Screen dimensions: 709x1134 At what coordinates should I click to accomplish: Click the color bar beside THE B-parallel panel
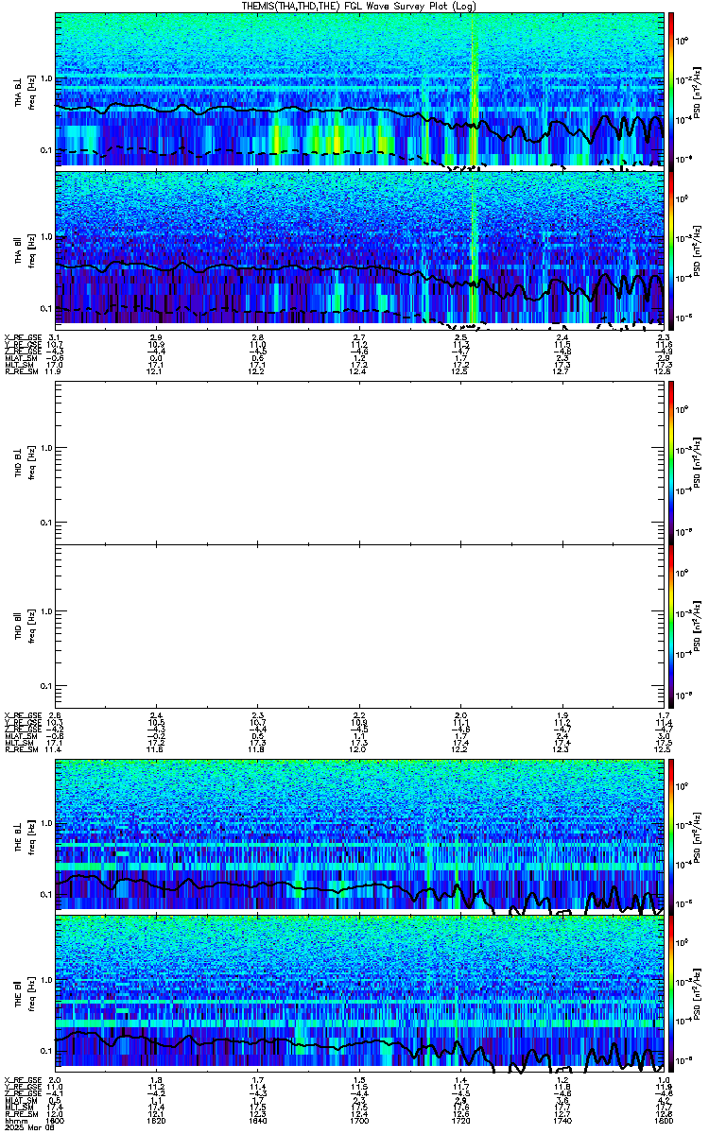click(x=672, y=991)
